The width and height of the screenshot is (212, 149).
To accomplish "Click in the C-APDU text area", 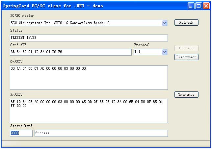I will [x=89, y=78].
